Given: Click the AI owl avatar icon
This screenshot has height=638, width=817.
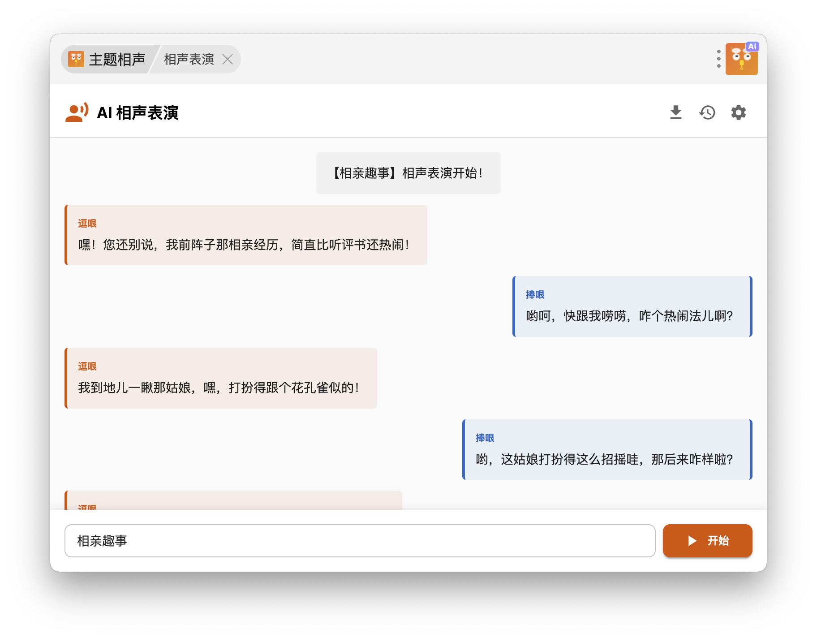Looking at the screenshot, I should click(x=741, y=59).
